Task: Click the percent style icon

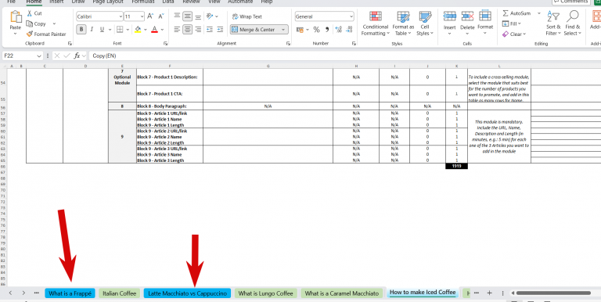Action: [x=316, y=30]
